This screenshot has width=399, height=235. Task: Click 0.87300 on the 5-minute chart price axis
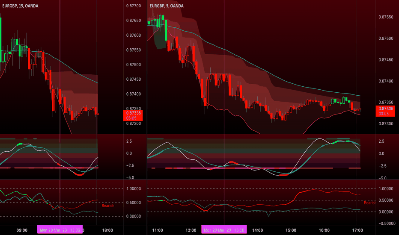click(386, 123)
